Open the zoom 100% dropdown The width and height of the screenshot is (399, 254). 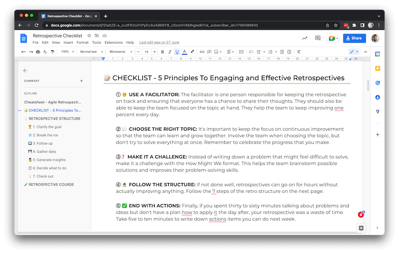(67, 52)
